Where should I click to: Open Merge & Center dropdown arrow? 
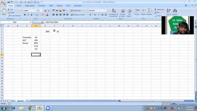click(86, 15)
